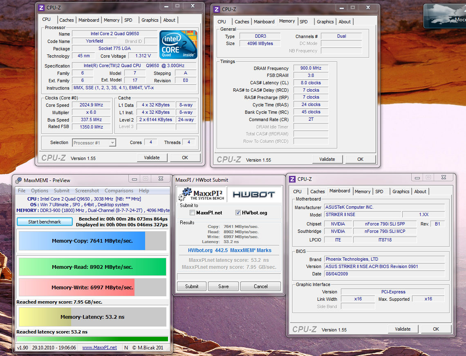The height and width of the screenshot is (356, 466).
Task: Click the Phoenix Technologies, LTD brand field
Action: coord(385,259)
